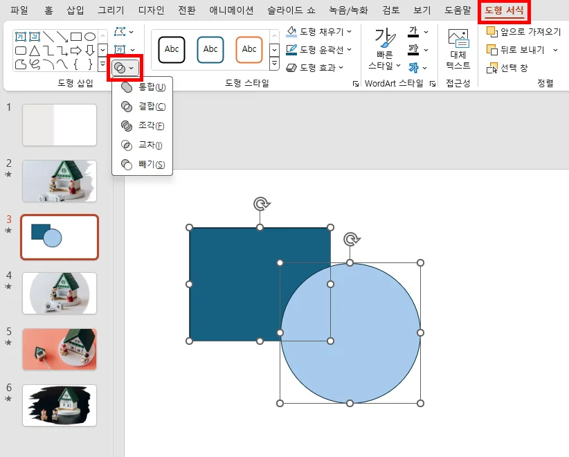Click 뒤로 보내기 send backward
This screenshot has height=457, width=569.
(x=516, y=50)
